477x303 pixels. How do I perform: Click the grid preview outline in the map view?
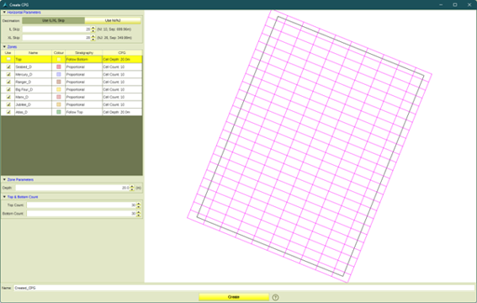tap(310, 146)
